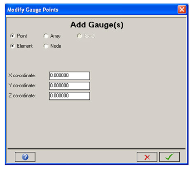Viewport: 196px width, 169px height.
Task: Choose the Node radio option
Action: pyautogui.click(x=46, y=46)
